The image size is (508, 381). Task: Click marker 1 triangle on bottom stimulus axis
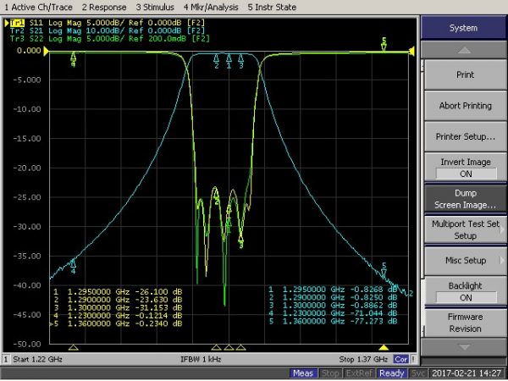229,348
